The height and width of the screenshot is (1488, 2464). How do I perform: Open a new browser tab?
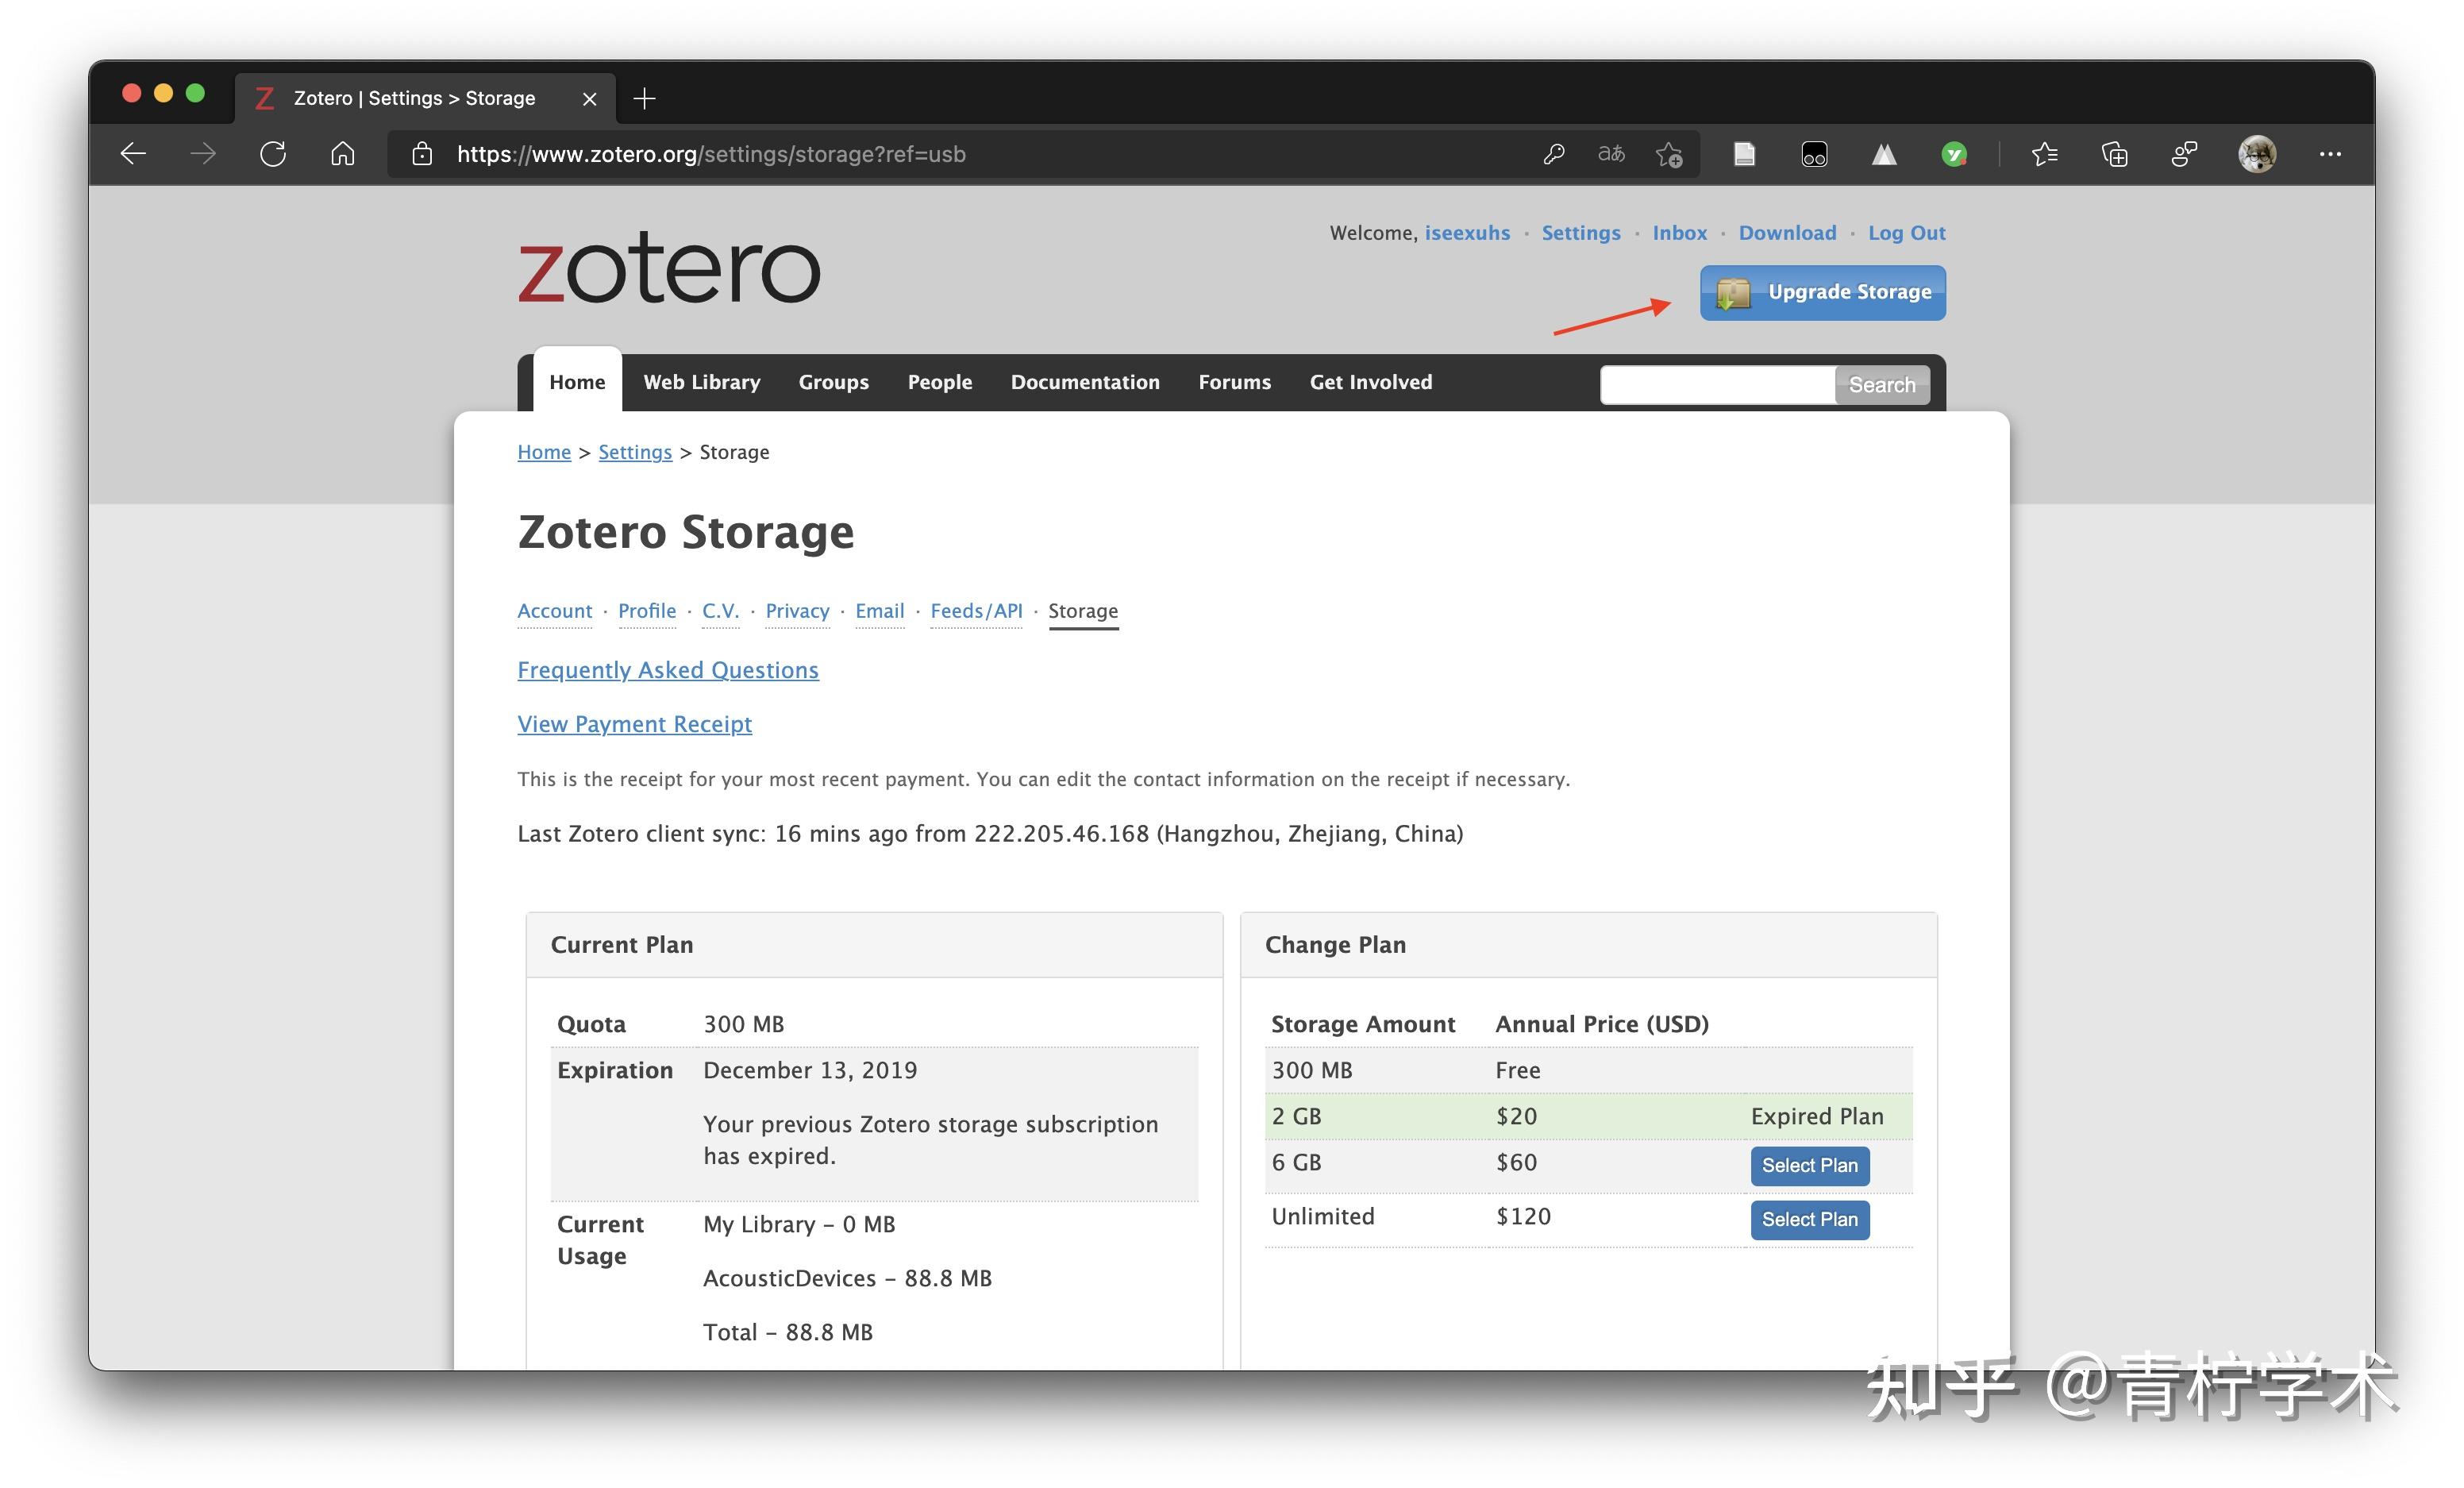645,98
